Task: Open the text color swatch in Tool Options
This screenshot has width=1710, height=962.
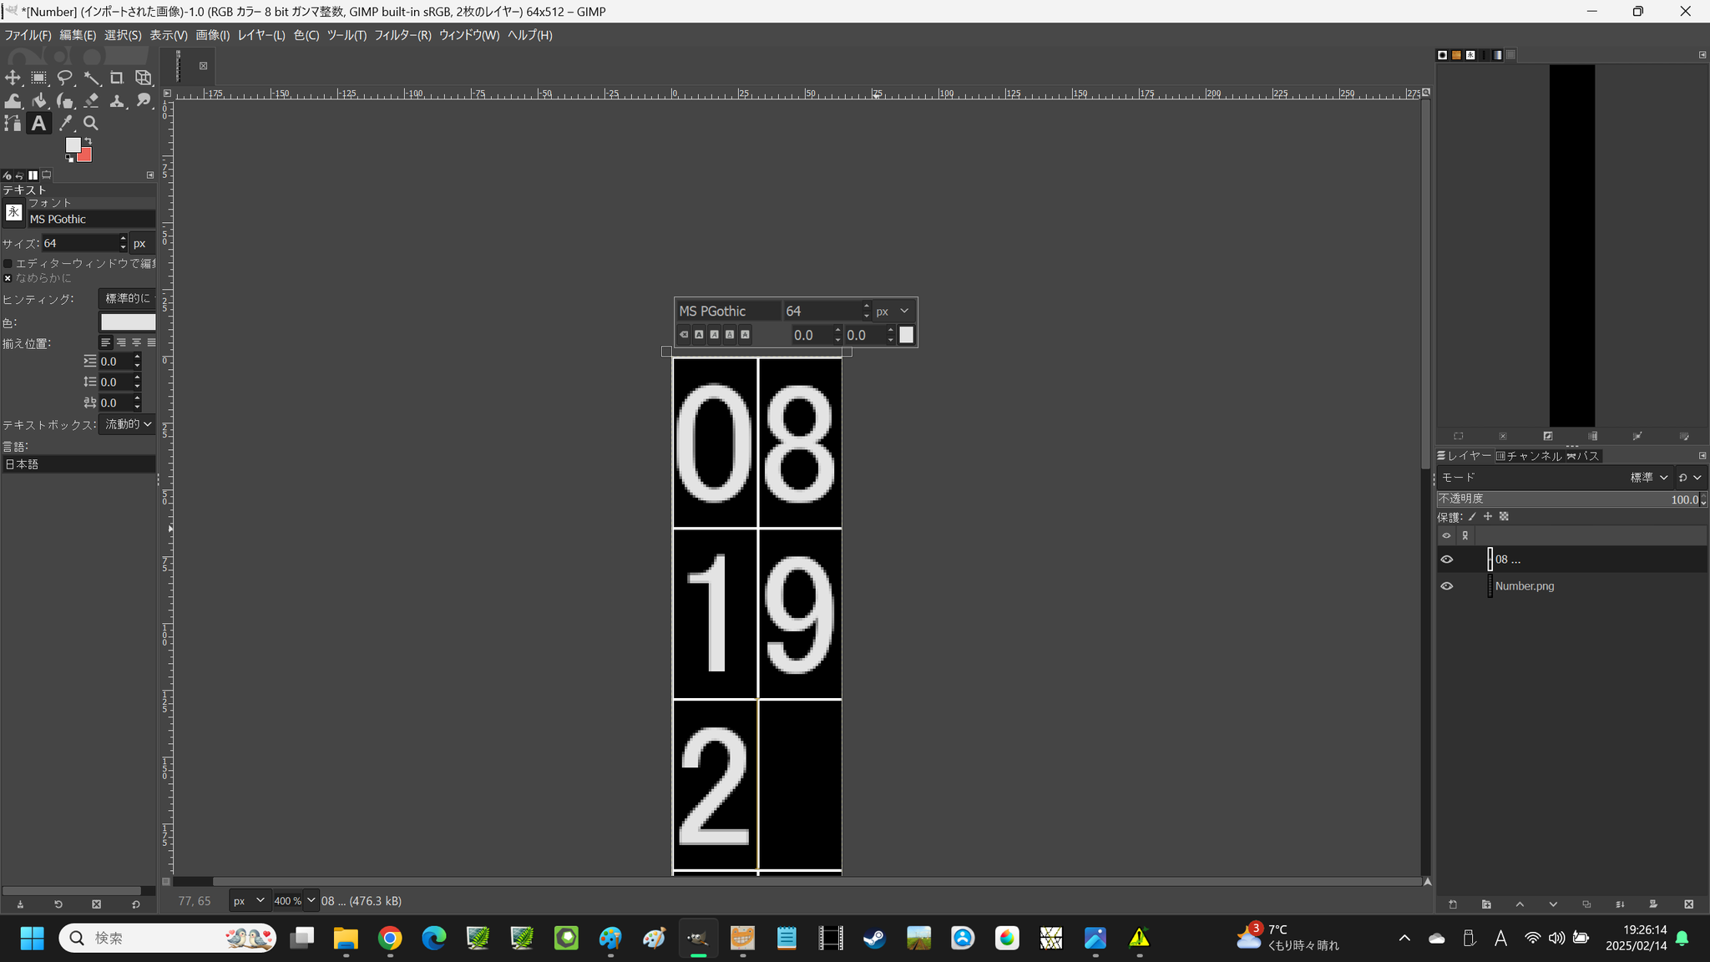Action: click(x=128, y=322)
